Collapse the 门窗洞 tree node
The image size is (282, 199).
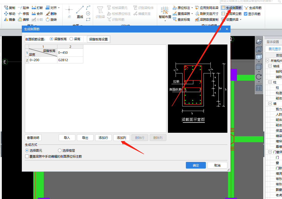click(x=270, y=152)
